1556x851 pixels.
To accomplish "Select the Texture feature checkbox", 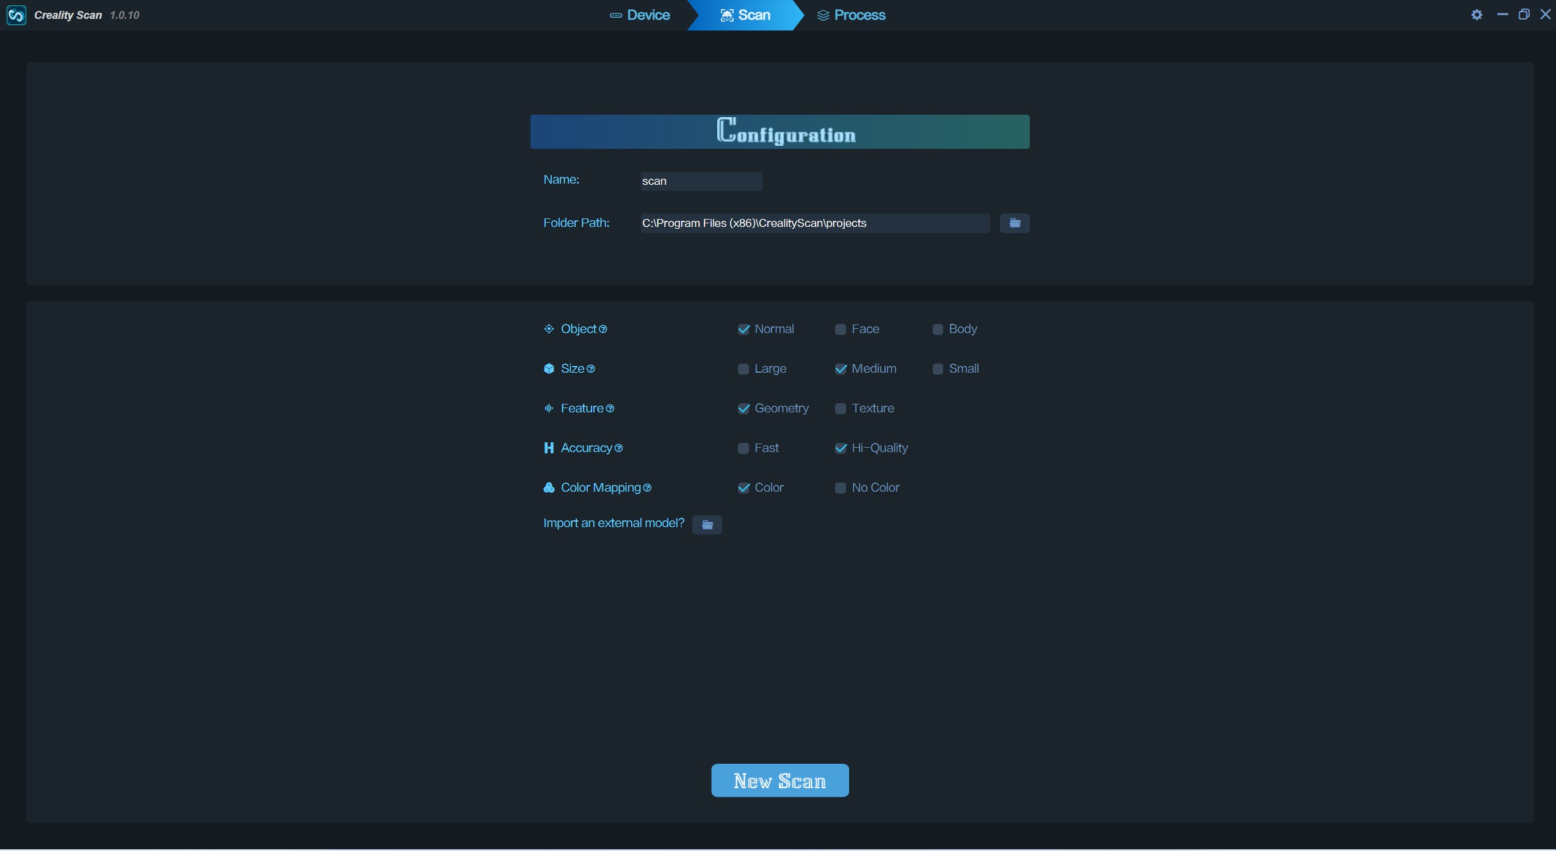I will 841,409.
